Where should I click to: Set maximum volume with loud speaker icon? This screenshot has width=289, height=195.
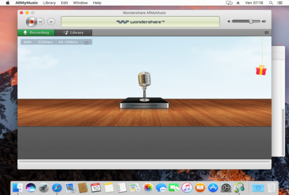coord(264,21)
